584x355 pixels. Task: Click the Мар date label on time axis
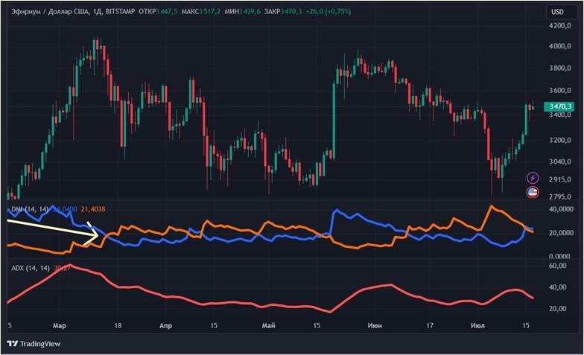tap(60, 326)
